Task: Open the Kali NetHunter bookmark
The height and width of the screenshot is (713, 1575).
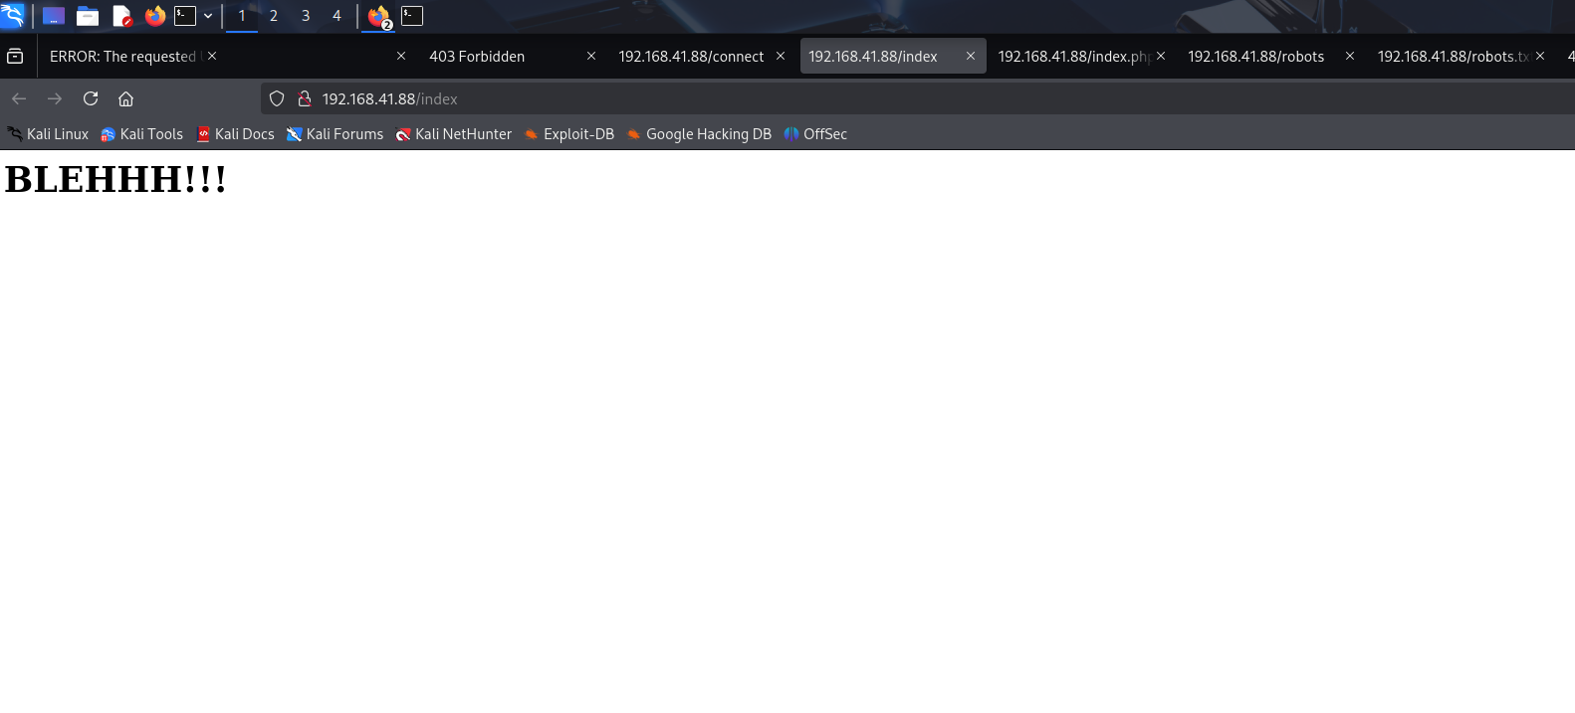Action: pos(454,134)
